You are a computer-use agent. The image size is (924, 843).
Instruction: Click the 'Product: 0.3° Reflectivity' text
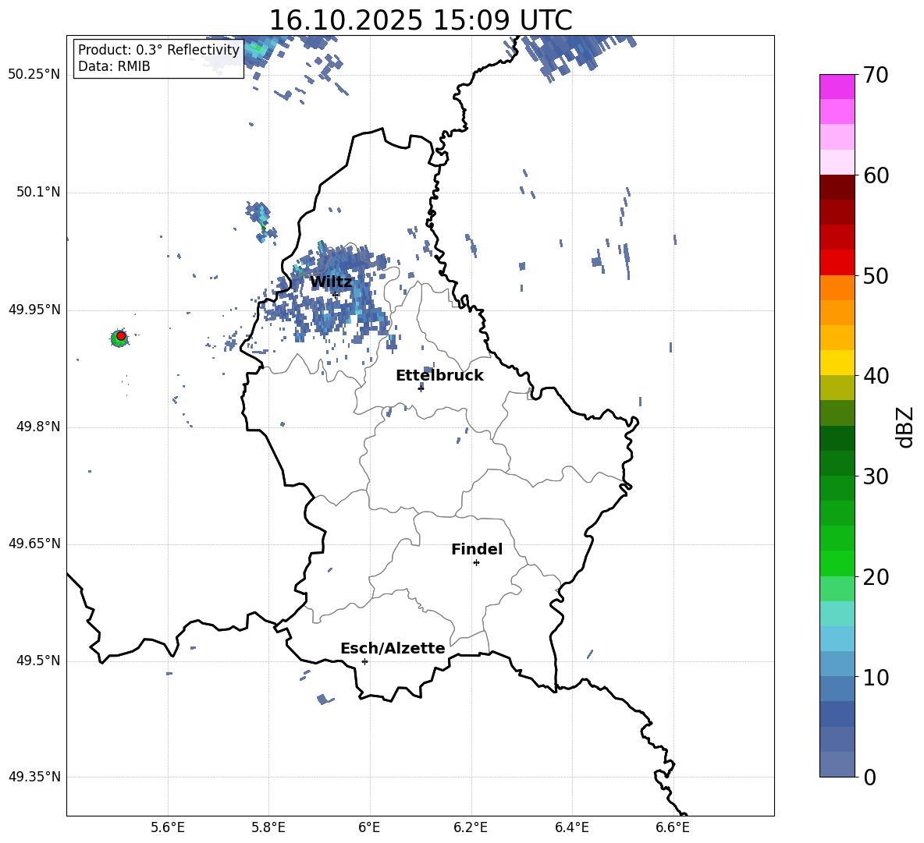tap(159, 49)
